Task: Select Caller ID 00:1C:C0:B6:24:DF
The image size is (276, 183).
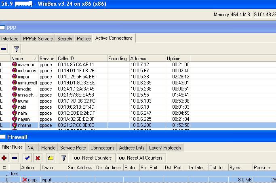Action: [x=76, y=113]
